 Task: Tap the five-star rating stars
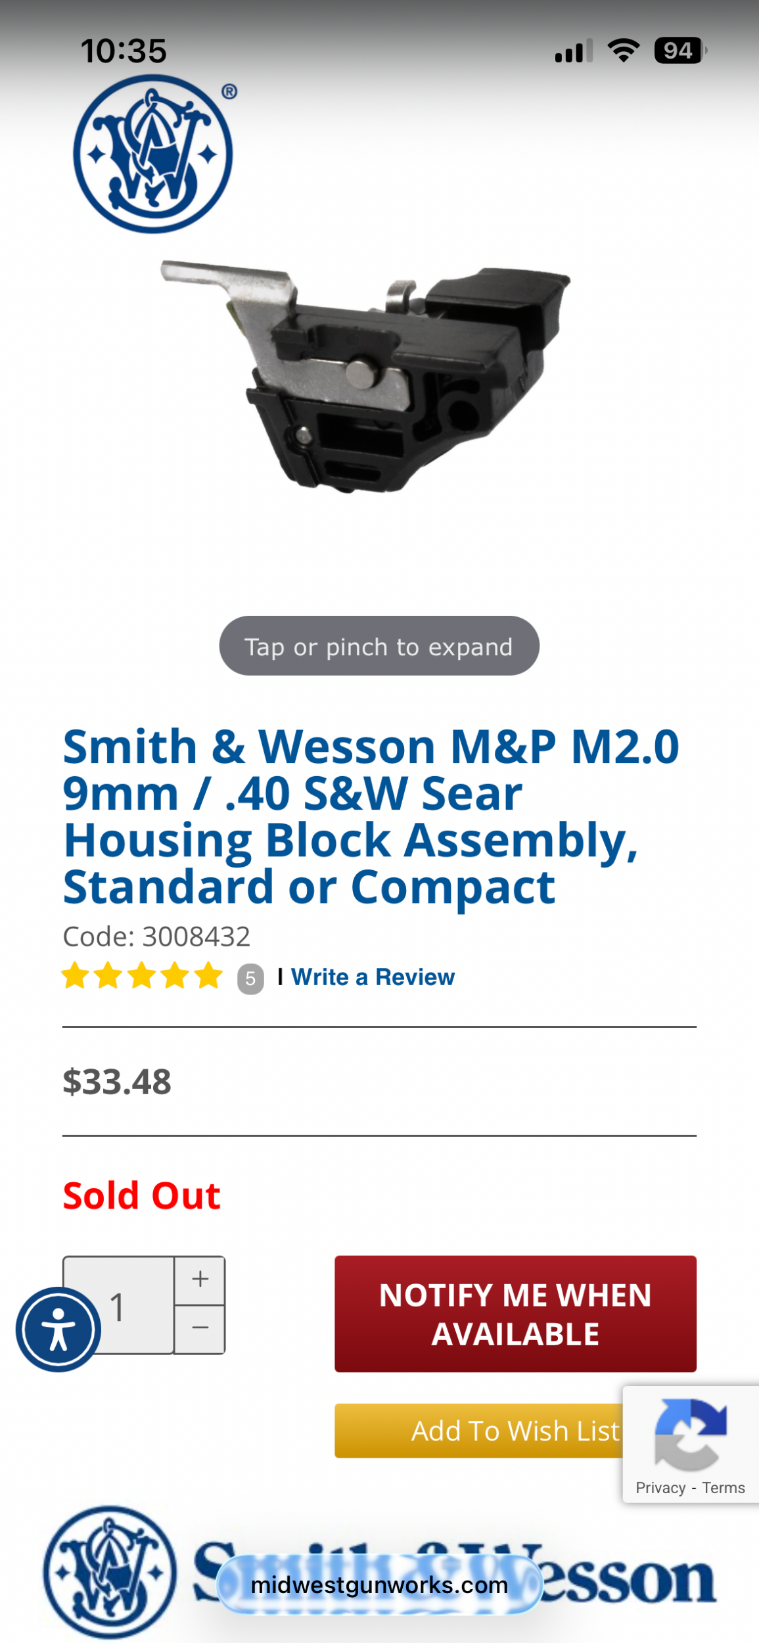coord(142,977)
